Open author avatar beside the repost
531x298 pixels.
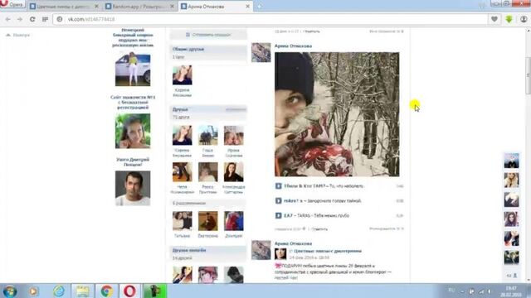click(x=261, y=250)
